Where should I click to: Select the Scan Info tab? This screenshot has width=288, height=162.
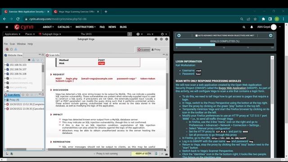(53, 55)
